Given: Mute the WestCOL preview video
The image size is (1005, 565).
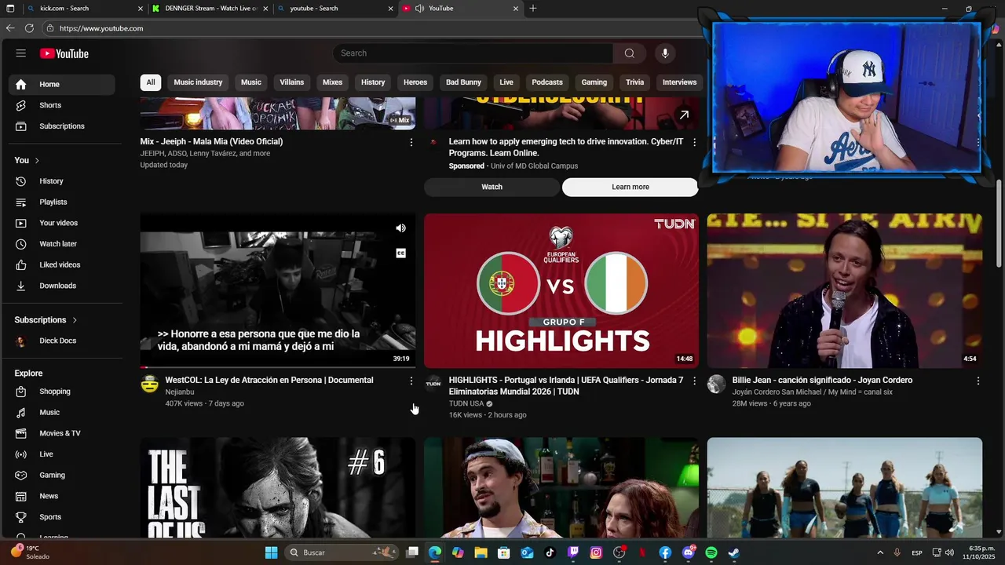Looking at the screenshot, I should 400,228.
